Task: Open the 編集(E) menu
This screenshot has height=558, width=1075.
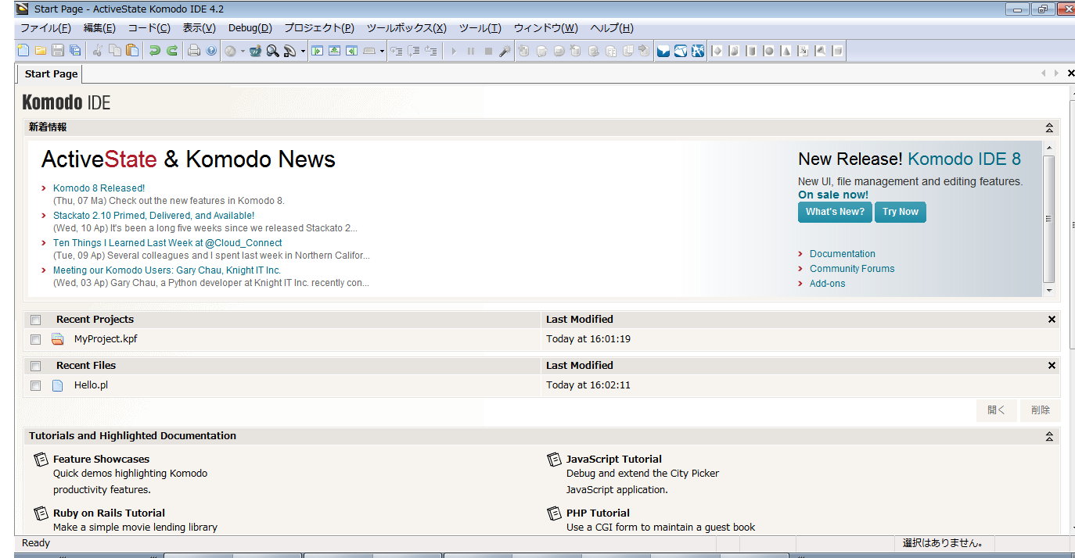Action: point(99,28)
